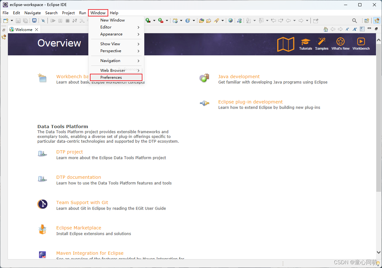Open the Tutorials page
Viewport: 382px width, 268px height.
coord(306,44)
